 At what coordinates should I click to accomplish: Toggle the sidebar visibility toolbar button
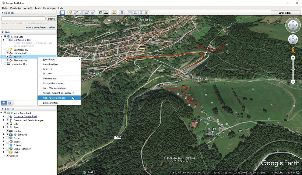62,13
